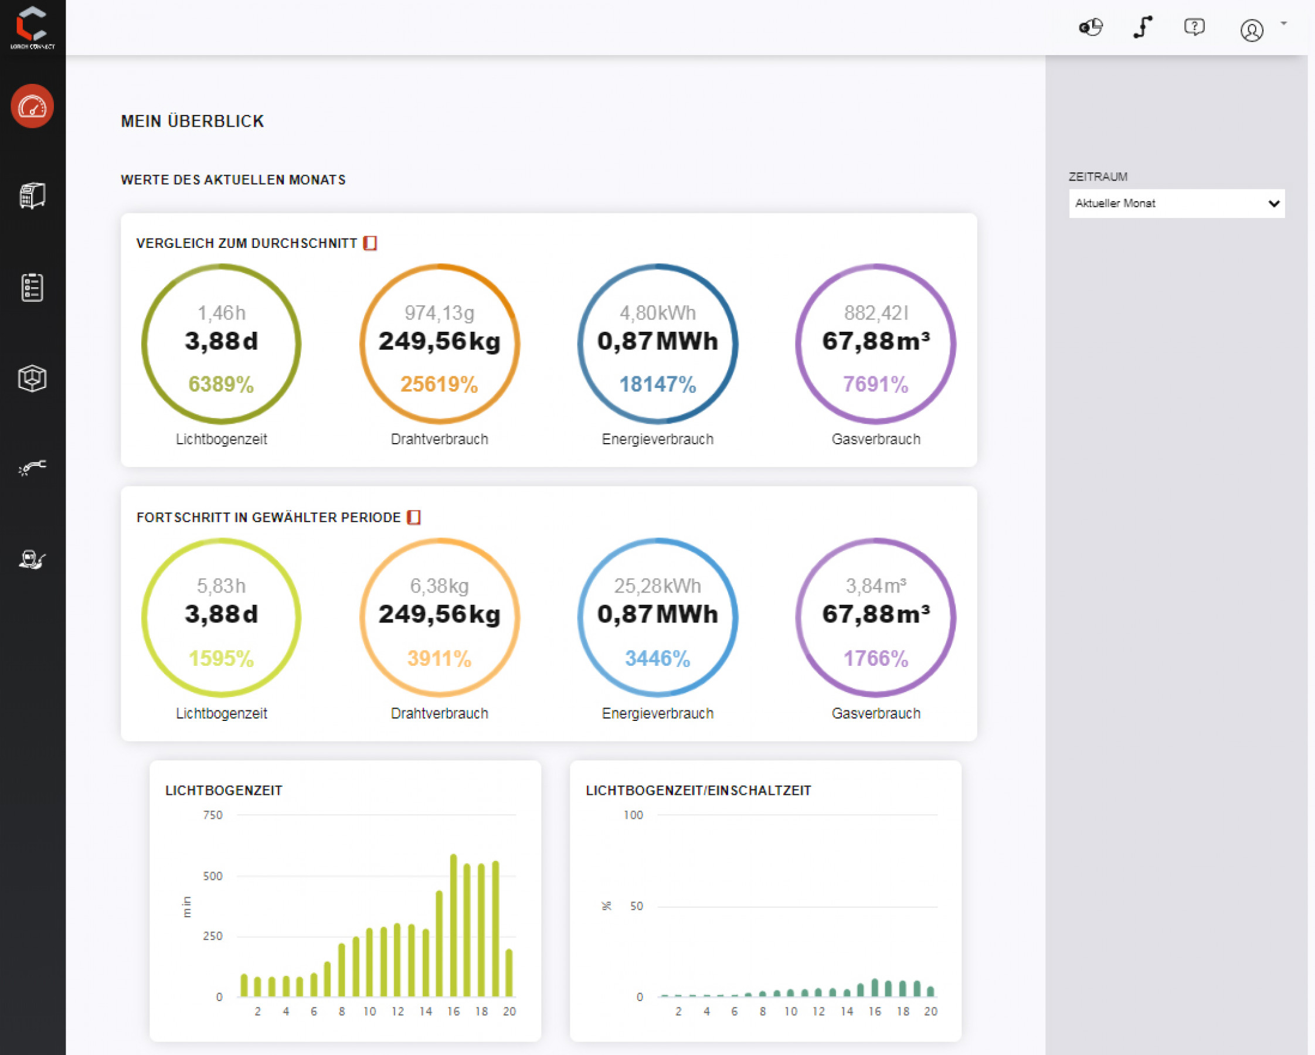Open the dashboard gauge icon in sidebar
Image resolution: width=1315 pixels, height=1055 pixels.
pyautogui.click(x=32, y=106)
